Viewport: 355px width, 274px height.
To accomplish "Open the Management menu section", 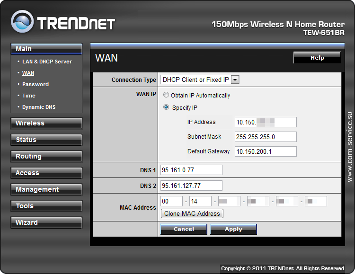I will click(x=46, y=189).
